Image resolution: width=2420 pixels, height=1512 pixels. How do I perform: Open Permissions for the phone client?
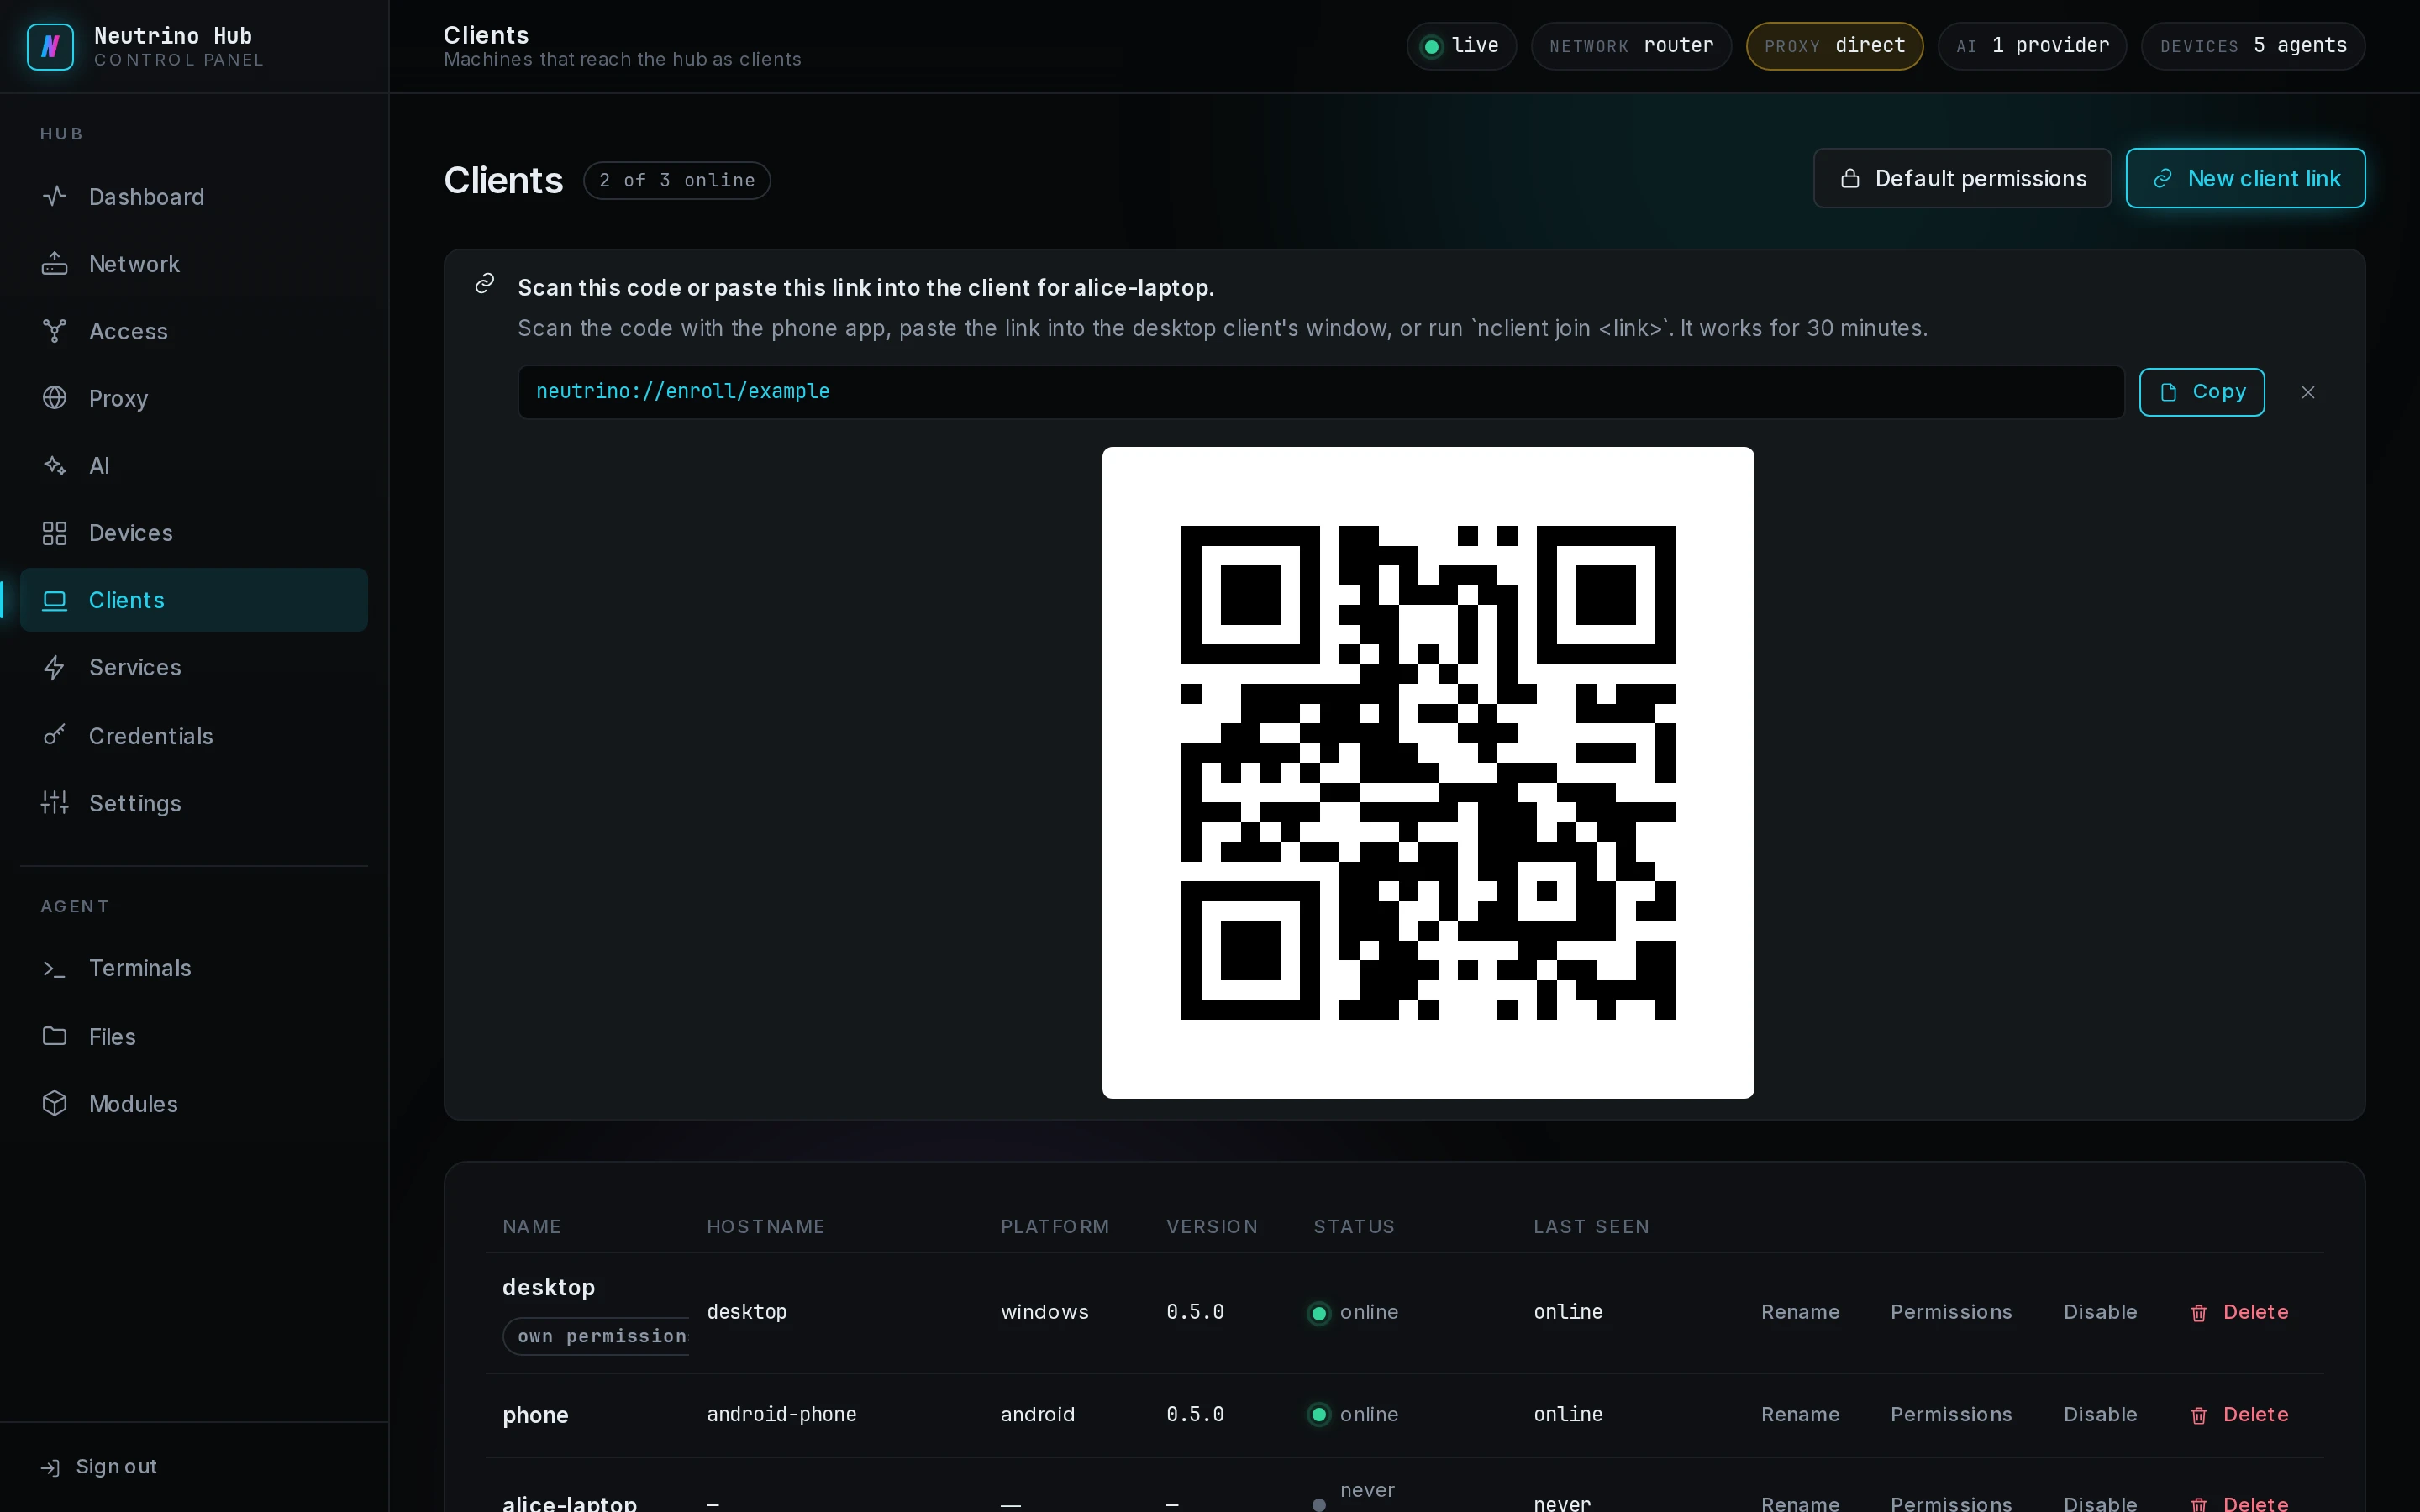point(1950,1414)
